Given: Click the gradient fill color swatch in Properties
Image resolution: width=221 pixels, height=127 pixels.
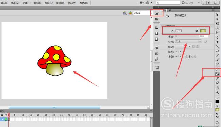Looking at the screenshot, I should point(203,31).
